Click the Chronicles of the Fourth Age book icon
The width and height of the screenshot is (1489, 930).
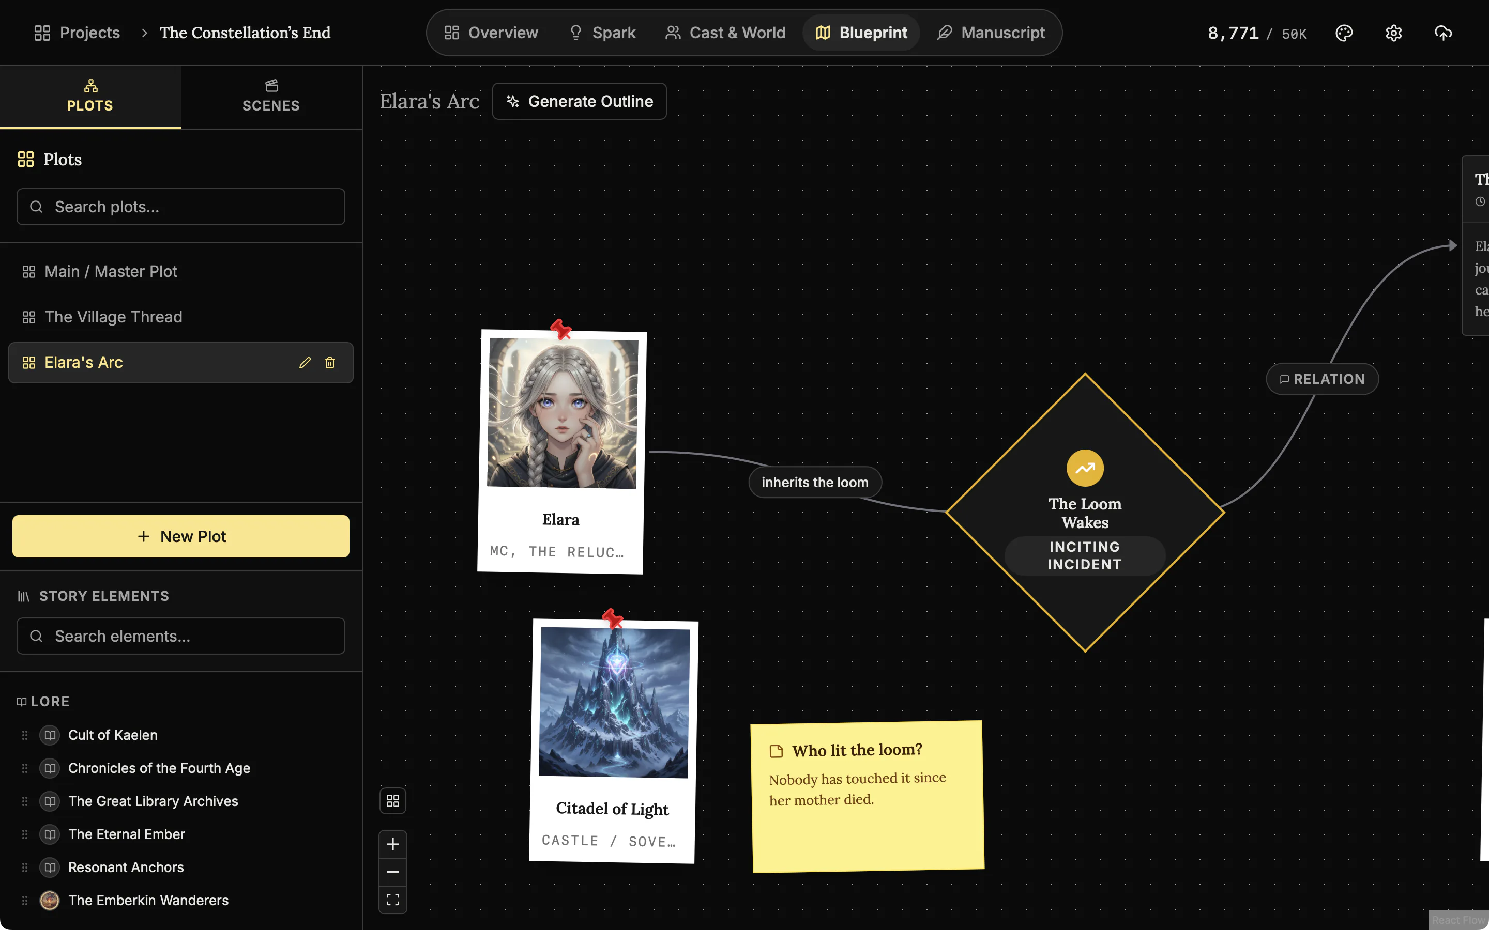(x=49, y=768)
